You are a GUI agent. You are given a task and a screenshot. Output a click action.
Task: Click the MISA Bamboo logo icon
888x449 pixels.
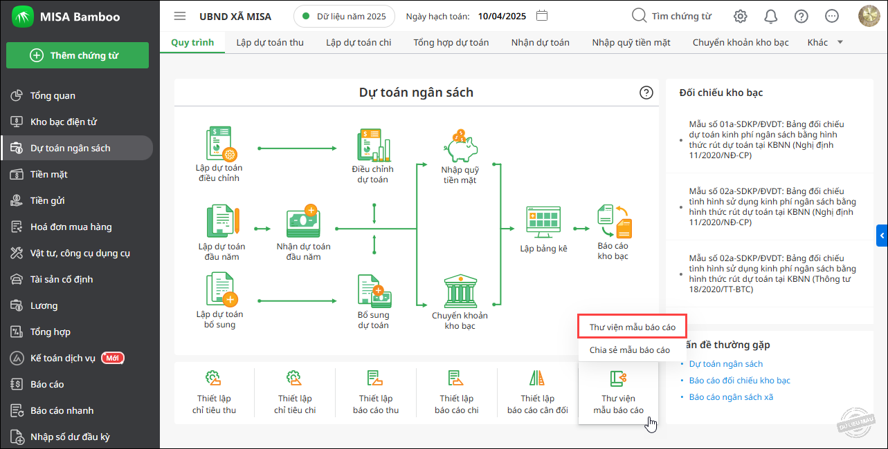(x=21, y=17)
